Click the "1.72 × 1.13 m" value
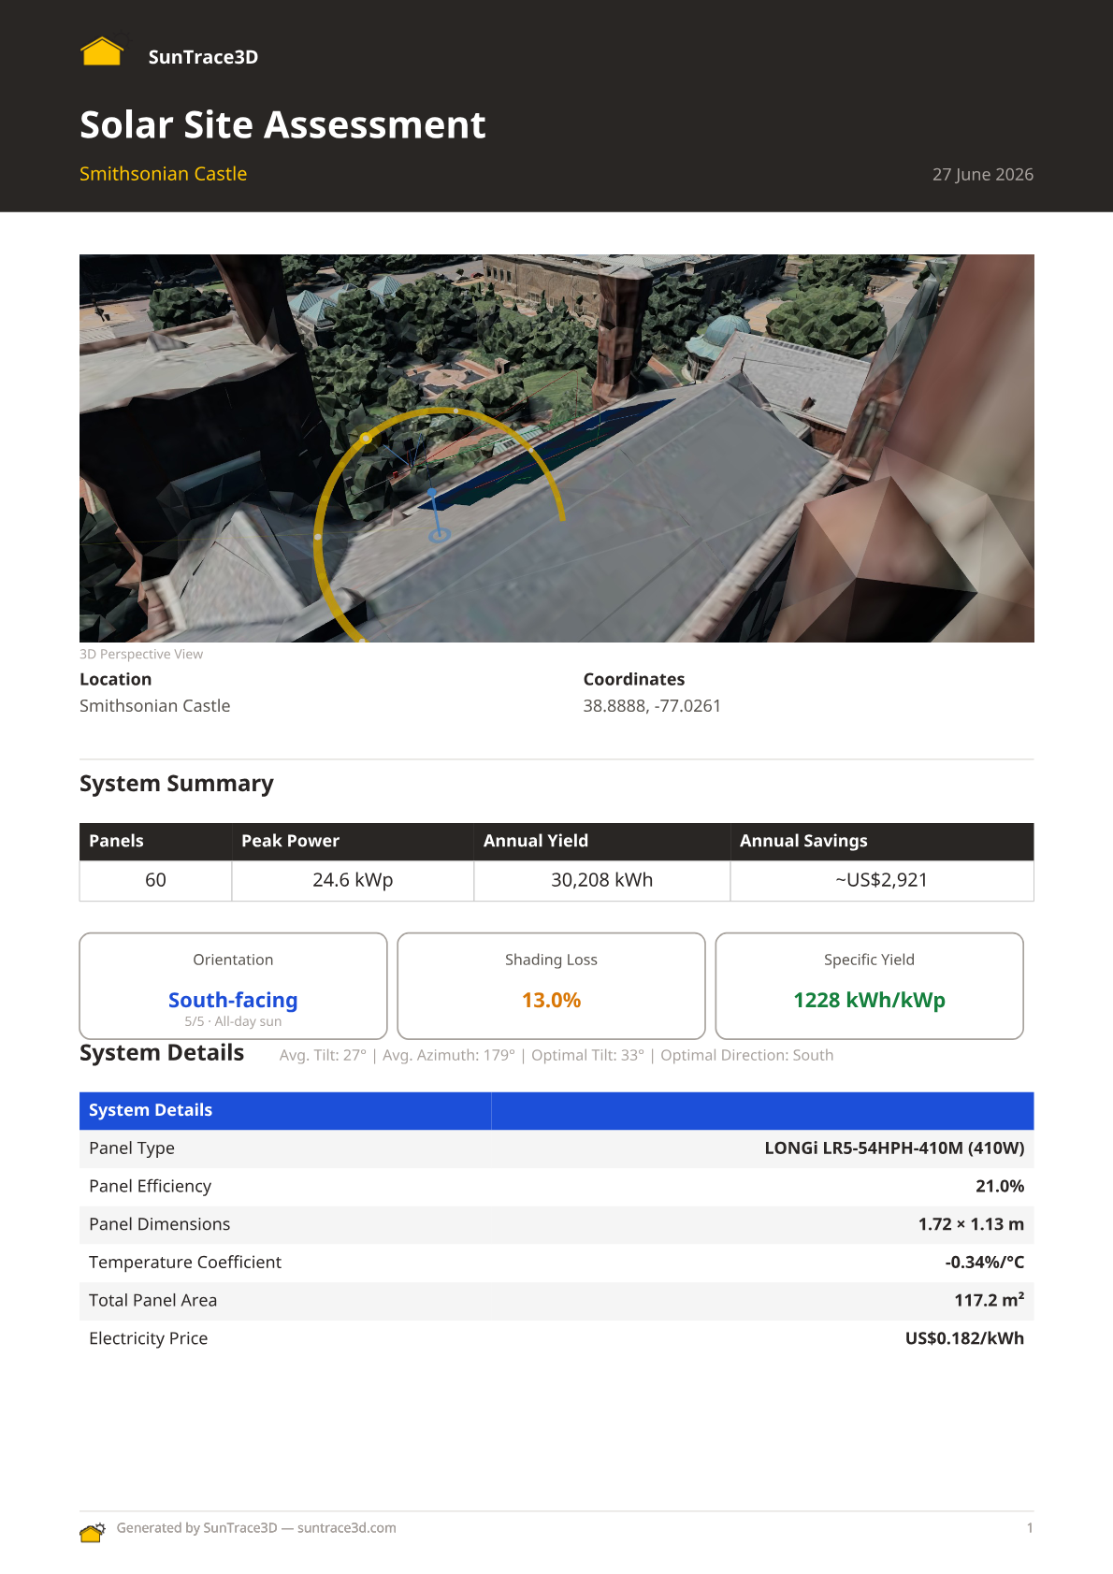The width and height of the screenshot is (1113, 1574). (971, 1224)
